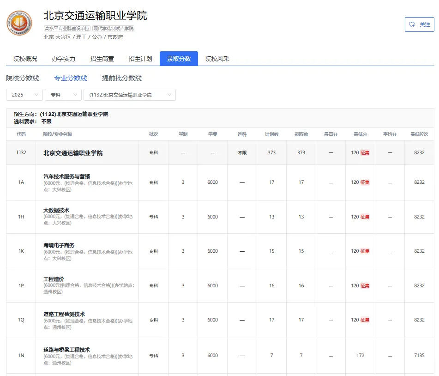Click the 院校/专业名称 column header
This screenshot has height=376, width=439.
[x=57, y=134]
